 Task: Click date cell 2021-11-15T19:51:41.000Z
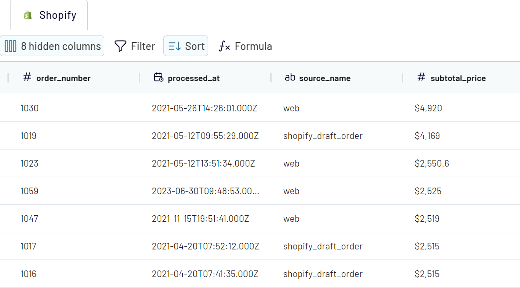point(200,218)
